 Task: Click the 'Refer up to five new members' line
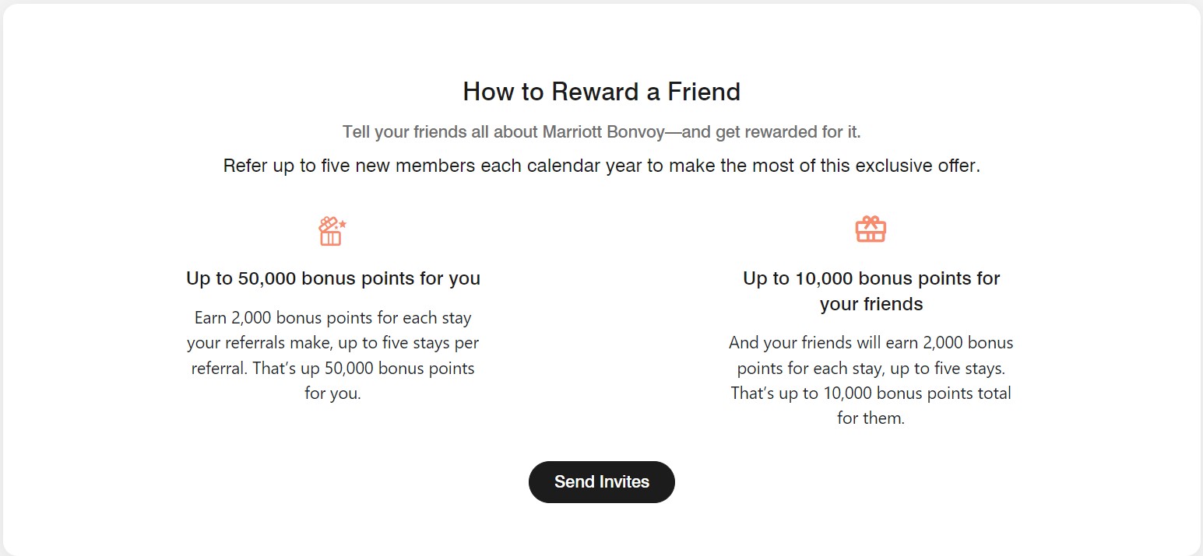(601, 165)
